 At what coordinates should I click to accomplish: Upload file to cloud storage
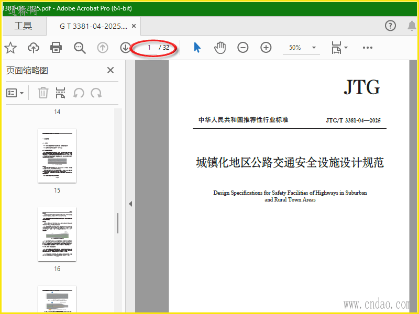[34, 48]
